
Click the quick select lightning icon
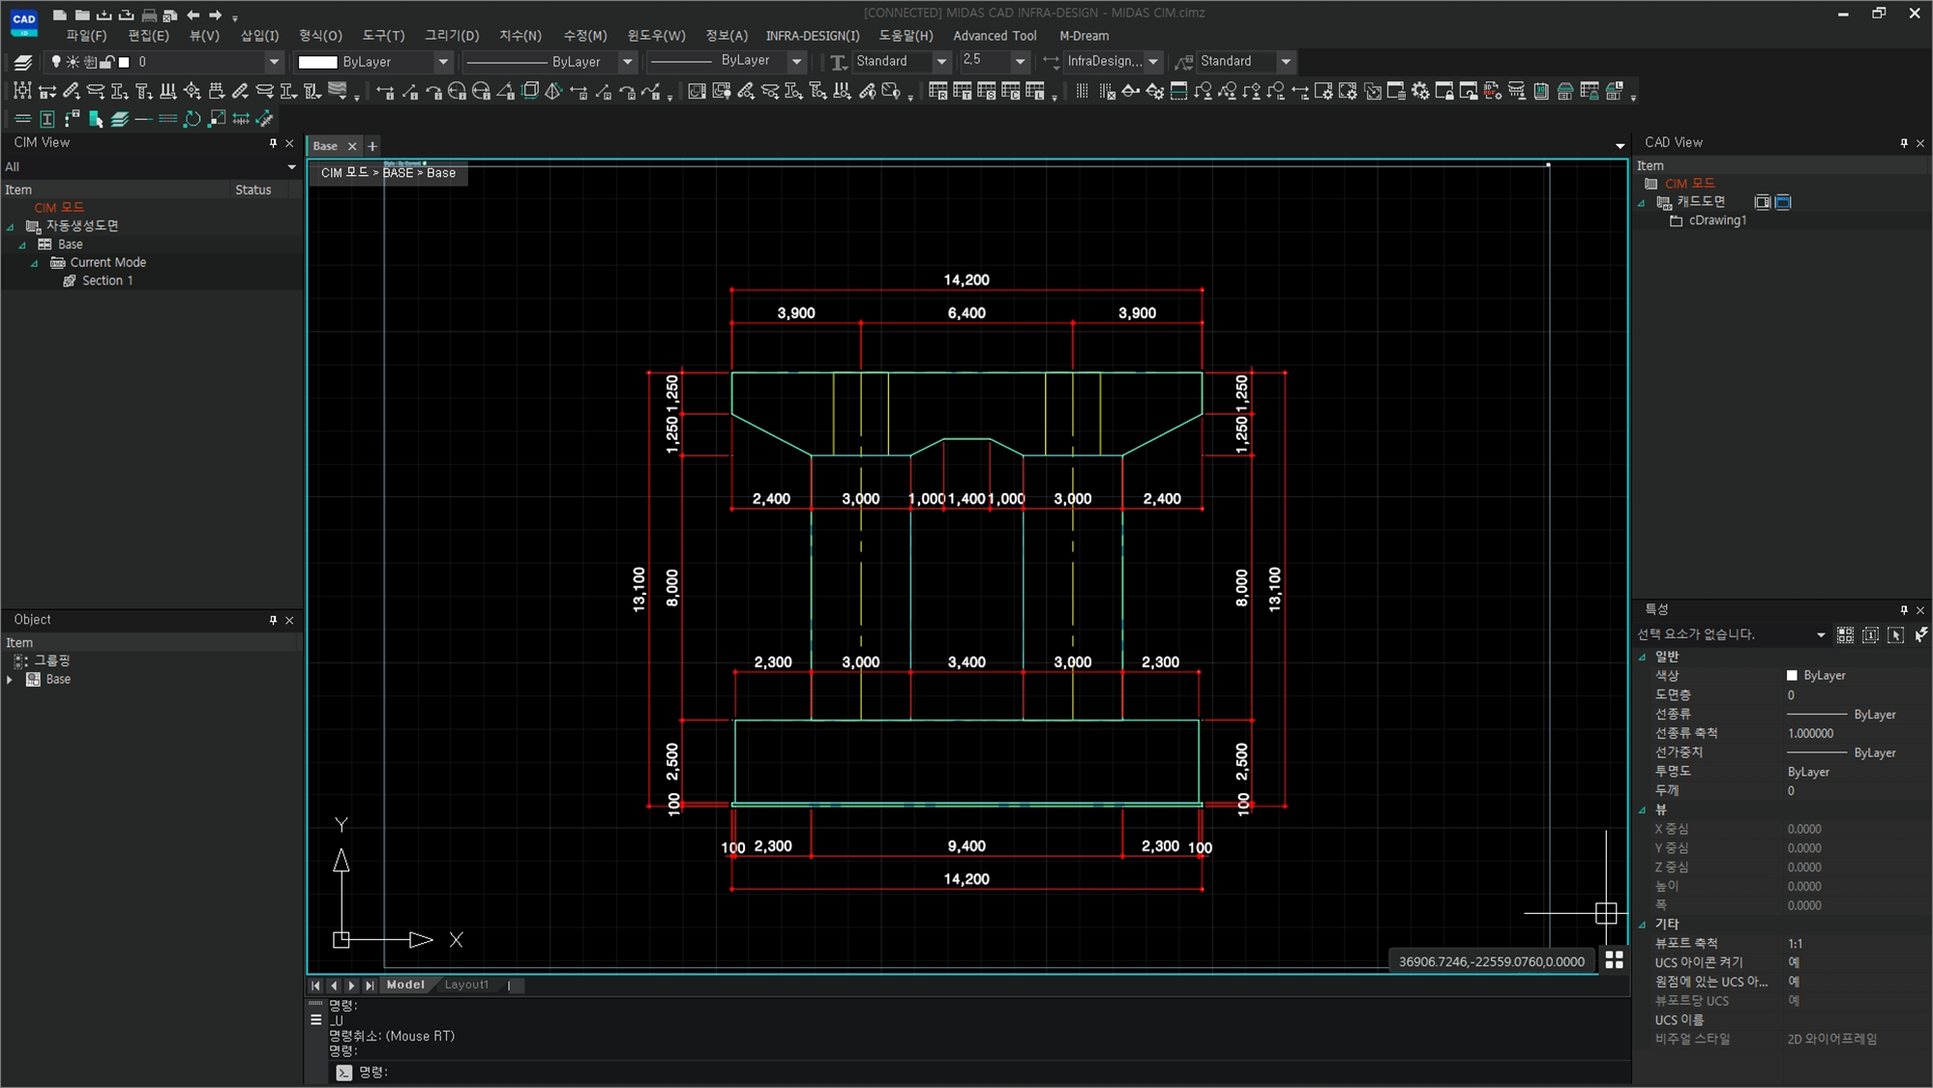[x=1920, y=634]
